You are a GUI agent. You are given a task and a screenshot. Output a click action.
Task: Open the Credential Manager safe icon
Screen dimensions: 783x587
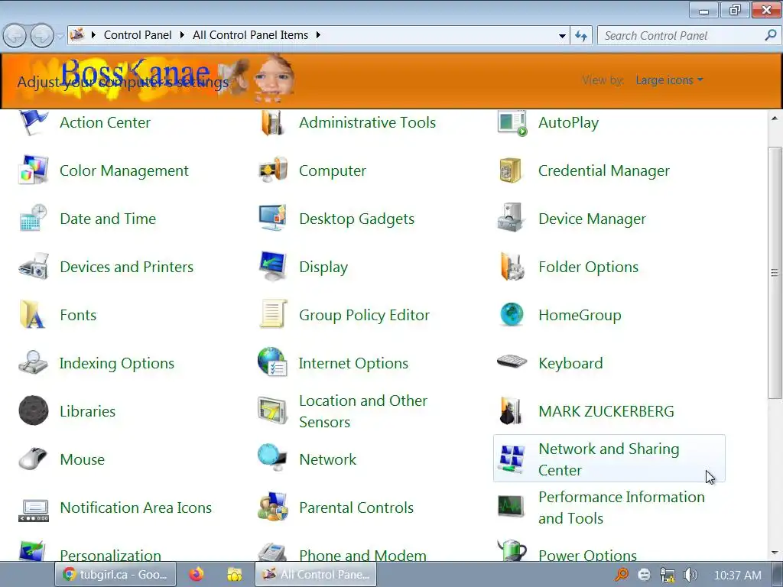click(510, 170)
